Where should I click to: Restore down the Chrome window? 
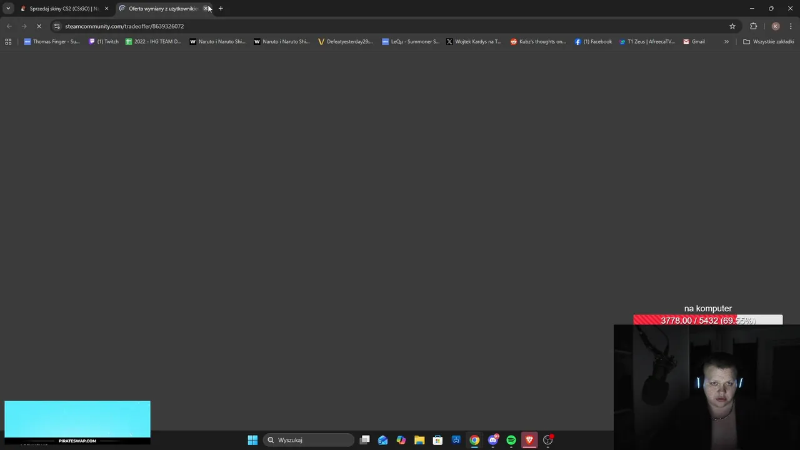click(771, 9)
